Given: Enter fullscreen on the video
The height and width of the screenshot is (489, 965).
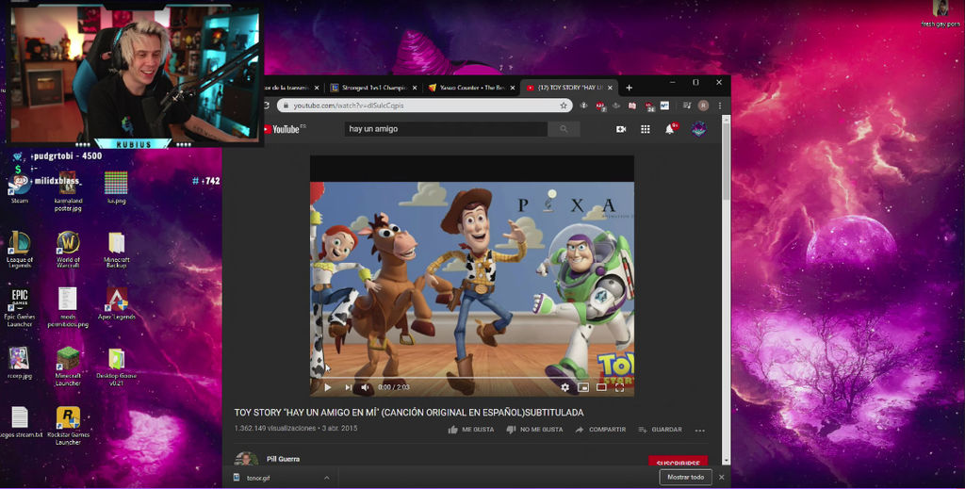Looking at the screenshot, I should pos(620,387).
